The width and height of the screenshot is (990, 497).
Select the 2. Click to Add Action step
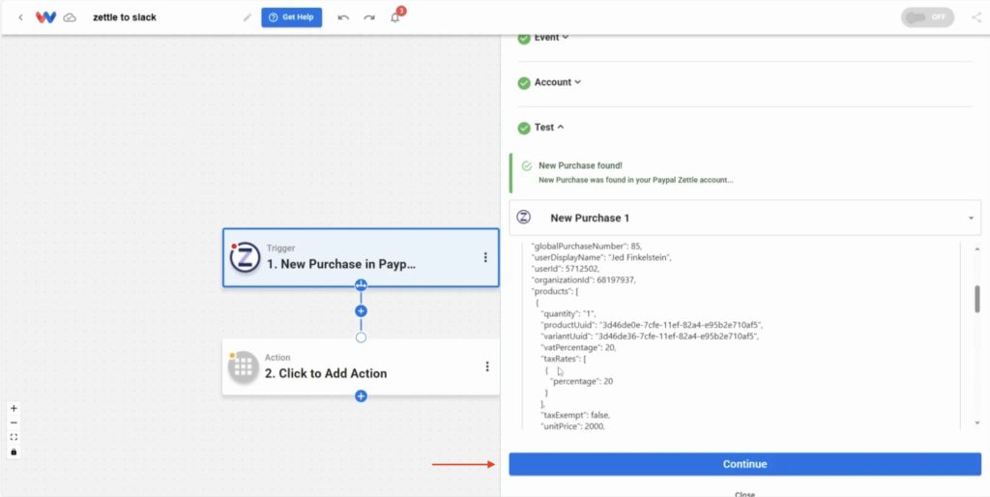point(361,366)
